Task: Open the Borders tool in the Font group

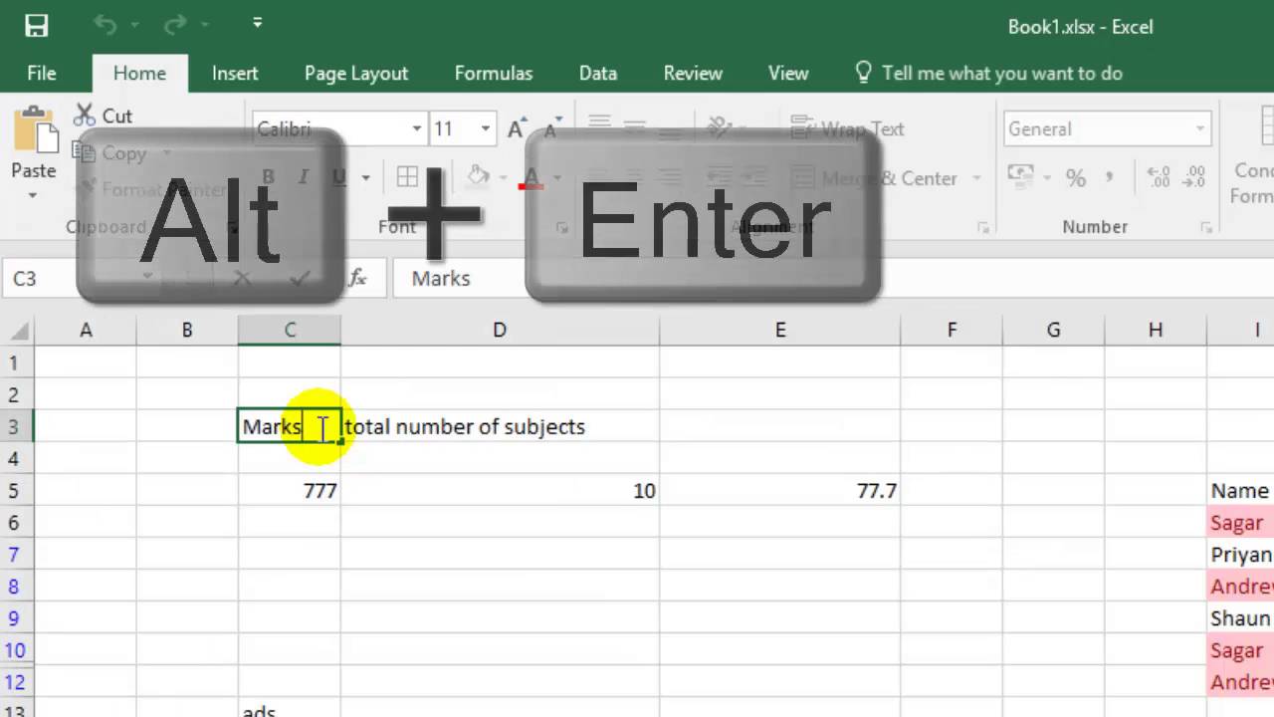Action: click(407, 177)
